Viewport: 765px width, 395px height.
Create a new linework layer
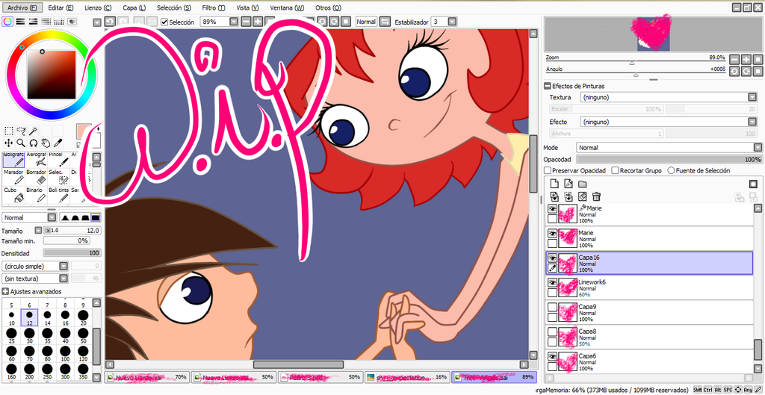[568, 184]
